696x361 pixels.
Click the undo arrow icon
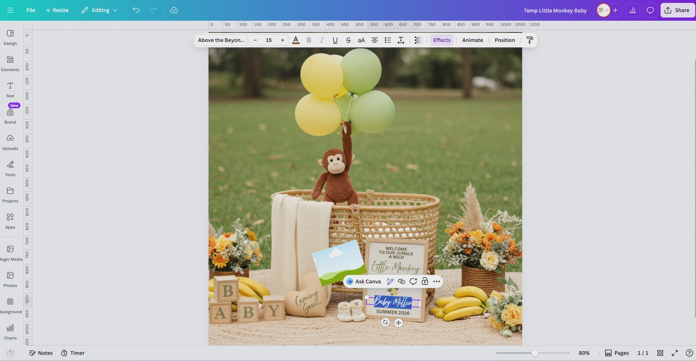(x=136, y=10)
